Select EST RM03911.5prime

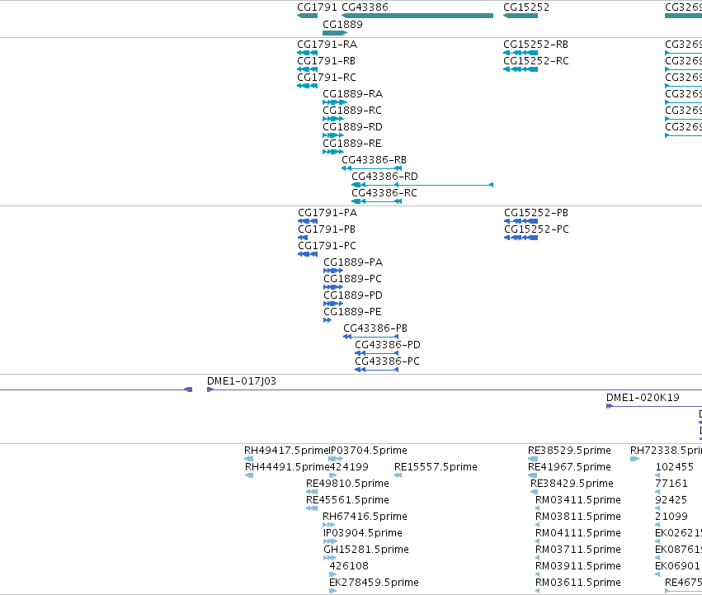click(578, 566)
